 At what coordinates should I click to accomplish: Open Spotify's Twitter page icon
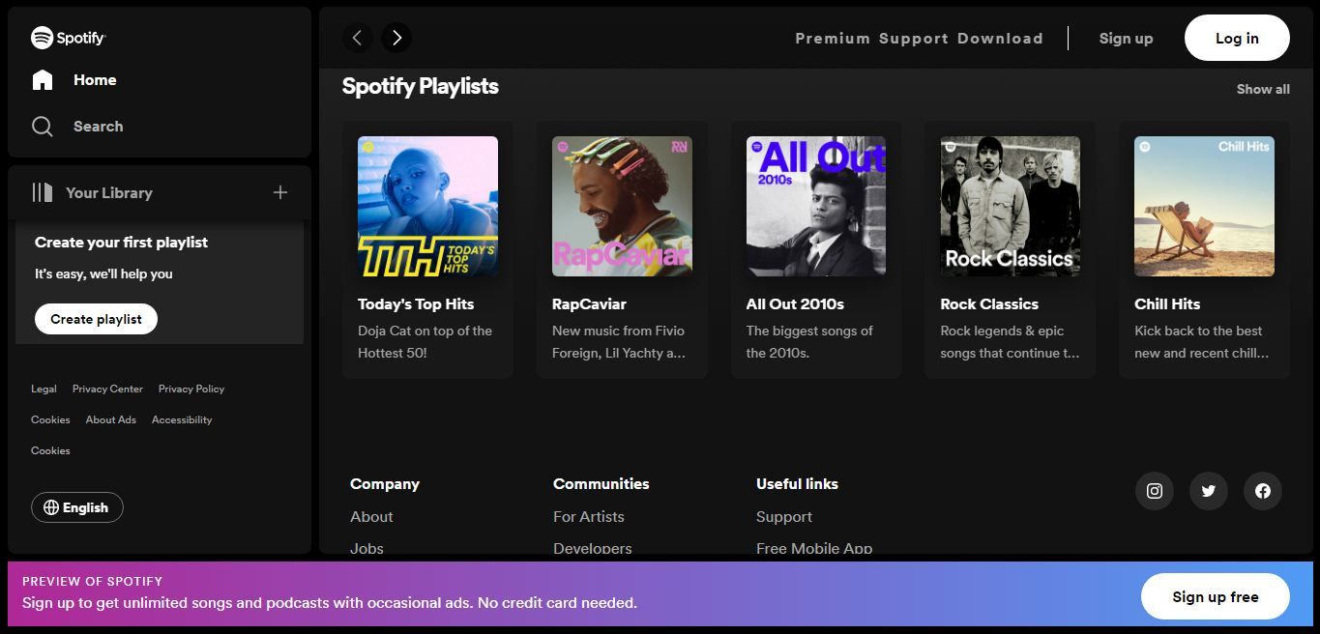click(x=1208, y=491)
